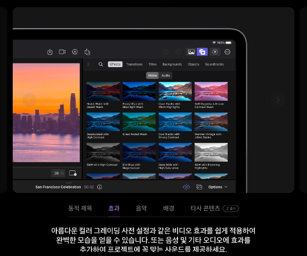This screenshot has width=307, height=256.
Task: Click the 100% battery status indicator
Action: 224,42
